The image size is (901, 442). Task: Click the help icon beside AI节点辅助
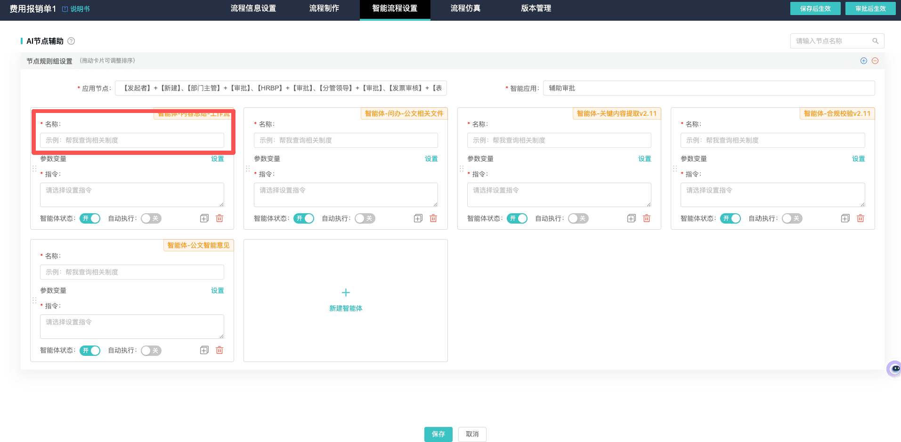[71, 41]
